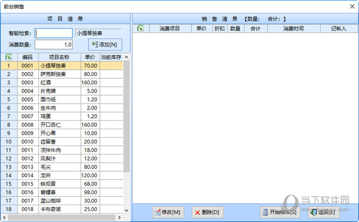Select the 开口杏仁 item row
This screenshot has width=359, height=222.
coord(62,124)
